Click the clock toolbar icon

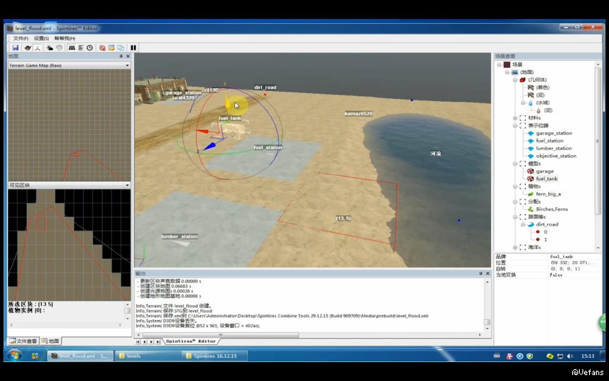click(x=90, y=48)
